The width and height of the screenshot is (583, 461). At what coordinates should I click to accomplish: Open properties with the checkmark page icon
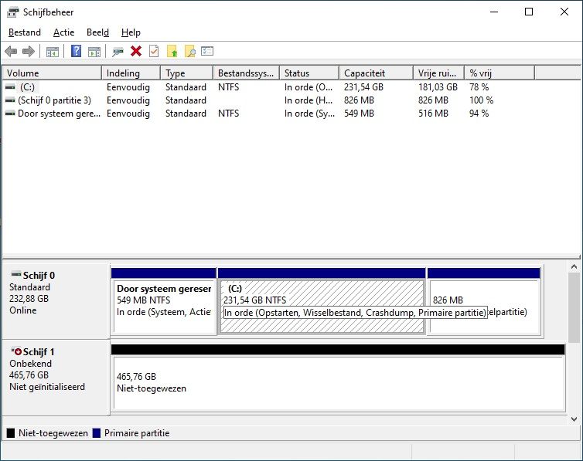tap(154, 51)
